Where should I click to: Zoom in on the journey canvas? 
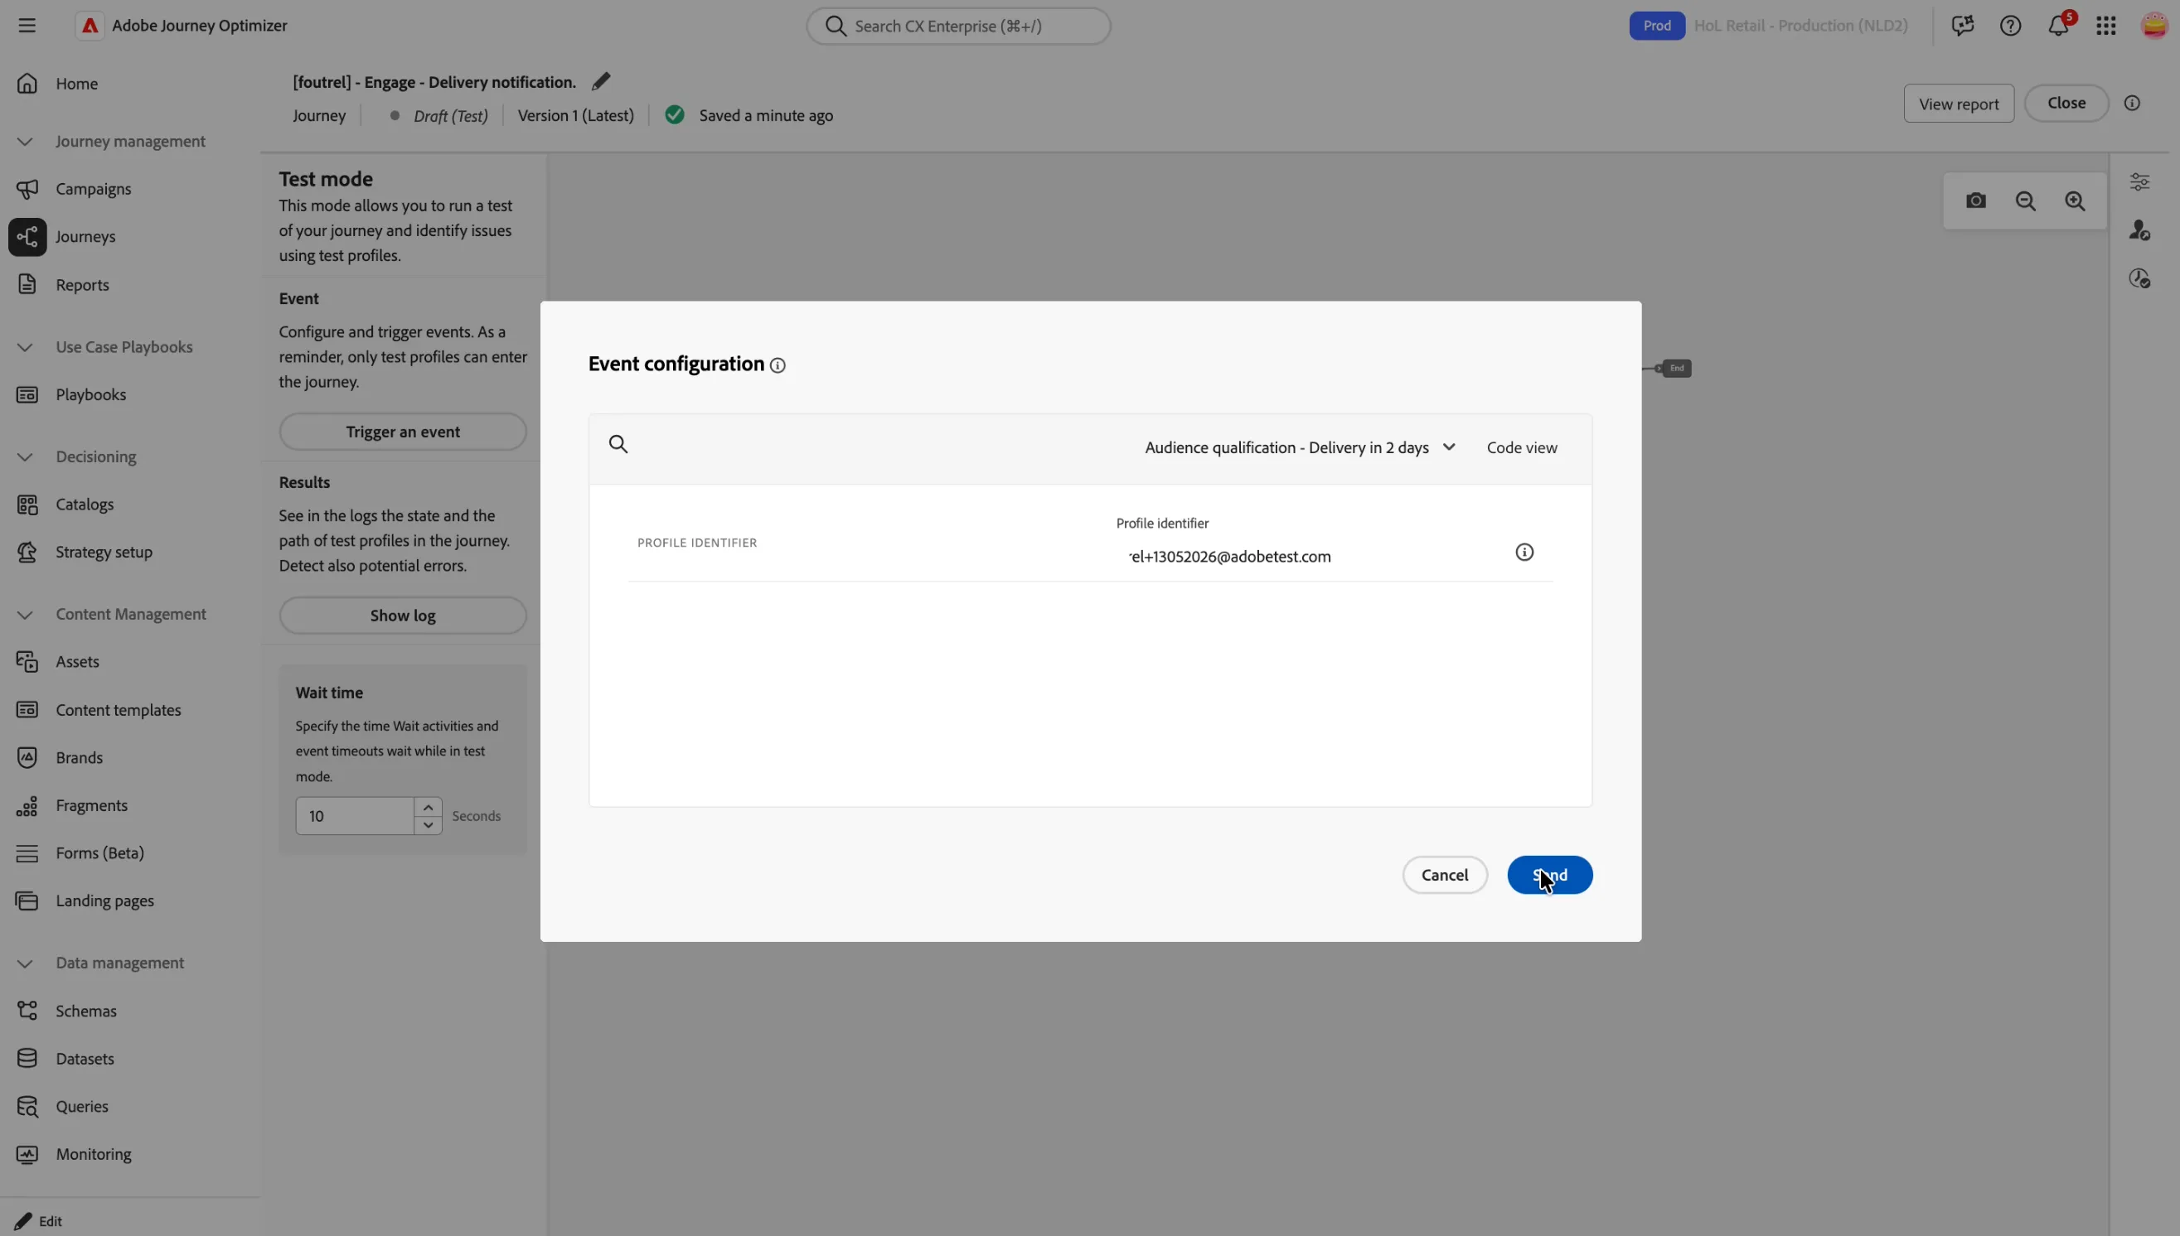tap(2075, 201)
